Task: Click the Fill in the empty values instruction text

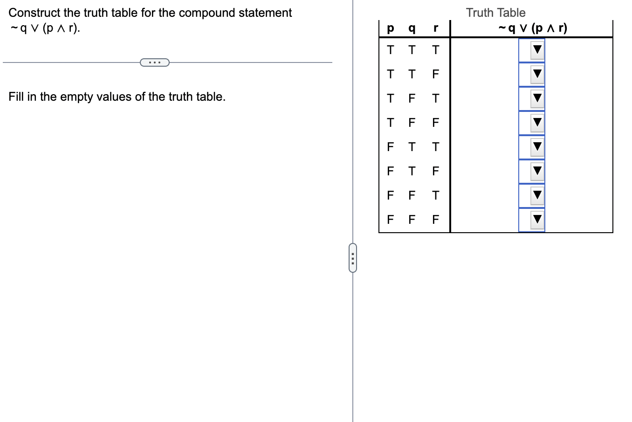Action: click(x=117, y=97)
